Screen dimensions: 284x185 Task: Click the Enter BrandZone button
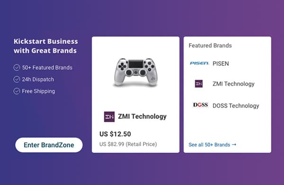point(49,145)
